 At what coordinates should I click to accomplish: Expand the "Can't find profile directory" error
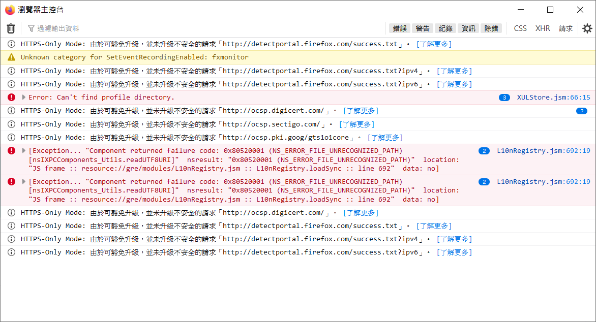(x=23, y=97)
